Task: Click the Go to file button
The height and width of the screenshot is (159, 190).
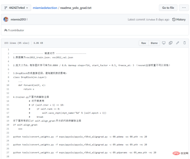Action: pos(168,8)
